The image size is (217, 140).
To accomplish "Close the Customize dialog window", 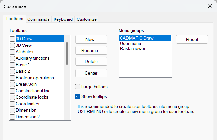I will click(210, 6).
